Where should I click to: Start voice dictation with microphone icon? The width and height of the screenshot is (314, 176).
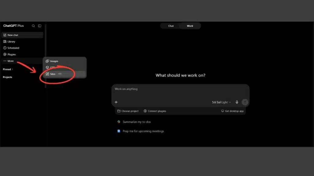pos(237,102)
